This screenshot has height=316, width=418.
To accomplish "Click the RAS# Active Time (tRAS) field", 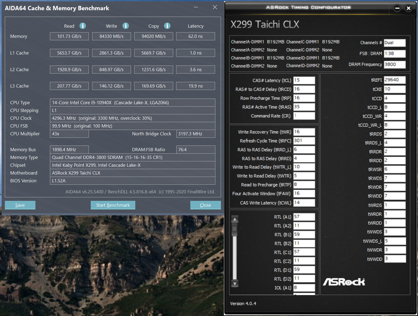I will tap(304, 107).
